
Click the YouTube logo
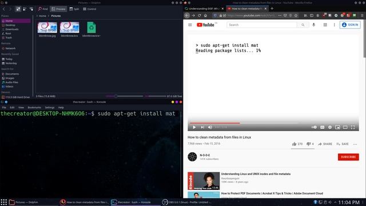(x=205, y=25)
